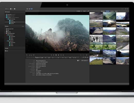Jump to the end of the clip
This screenshot has height=103, width=134.
pos(63,55)
